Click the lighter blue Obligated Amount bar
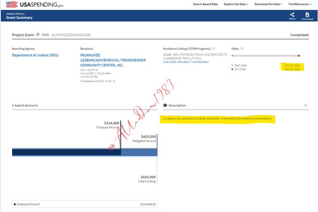This screenshot has height=212, width=318. click(139, 152)
